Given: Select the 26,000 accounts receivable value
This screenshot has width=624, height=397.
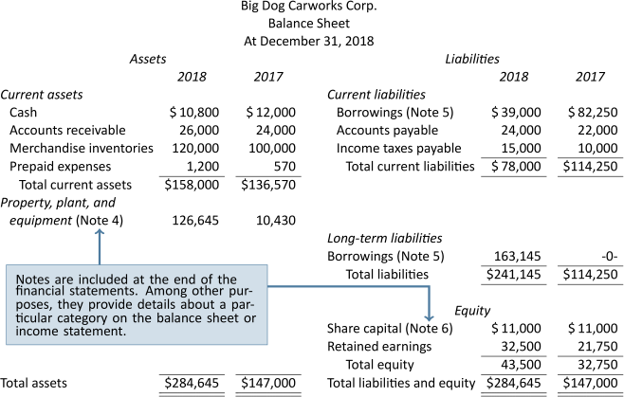Looking at the screenshot, I should click(x=199, y=131).
